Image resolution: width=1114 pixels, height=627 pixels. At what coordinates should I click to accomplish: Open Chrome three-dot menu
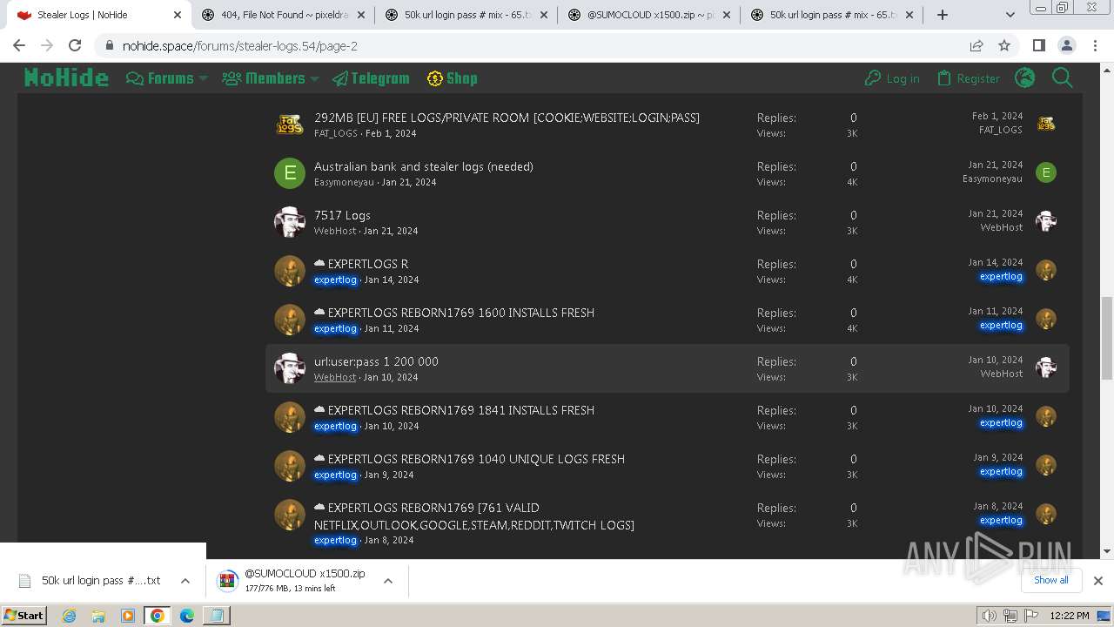1094,46
